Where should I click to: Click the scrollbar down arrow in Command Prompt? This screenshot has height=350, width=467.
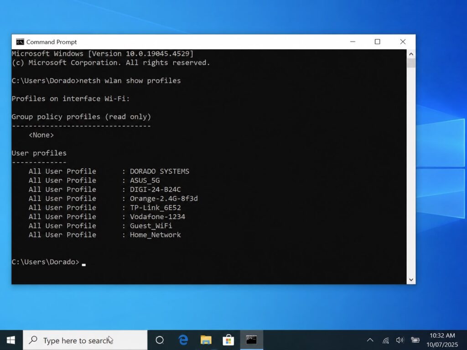[411, 280]
